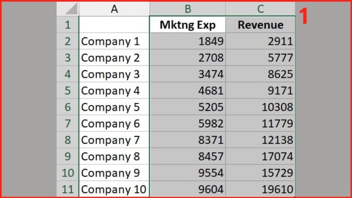Click the Select All corner triangle

[68, 9]
